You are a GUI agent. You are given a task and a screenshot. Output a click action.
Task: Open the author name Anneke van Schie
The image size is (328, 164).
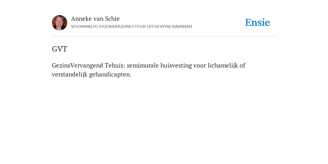tap(95, 19)
